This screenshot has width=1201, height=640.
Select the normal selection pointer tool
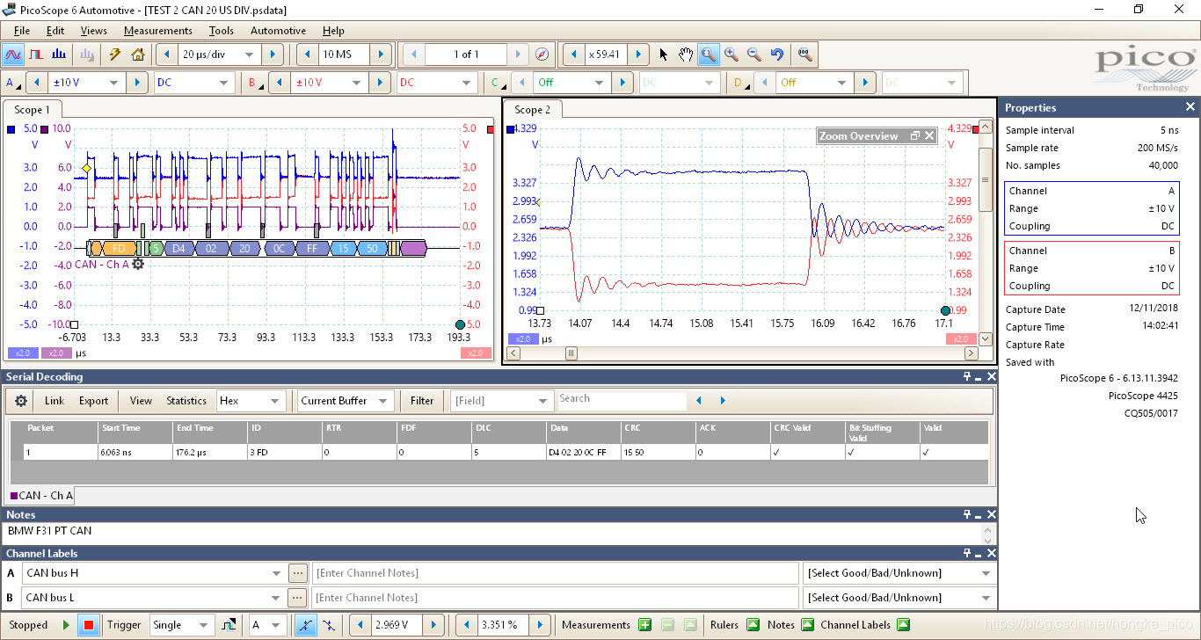[663, 55]
